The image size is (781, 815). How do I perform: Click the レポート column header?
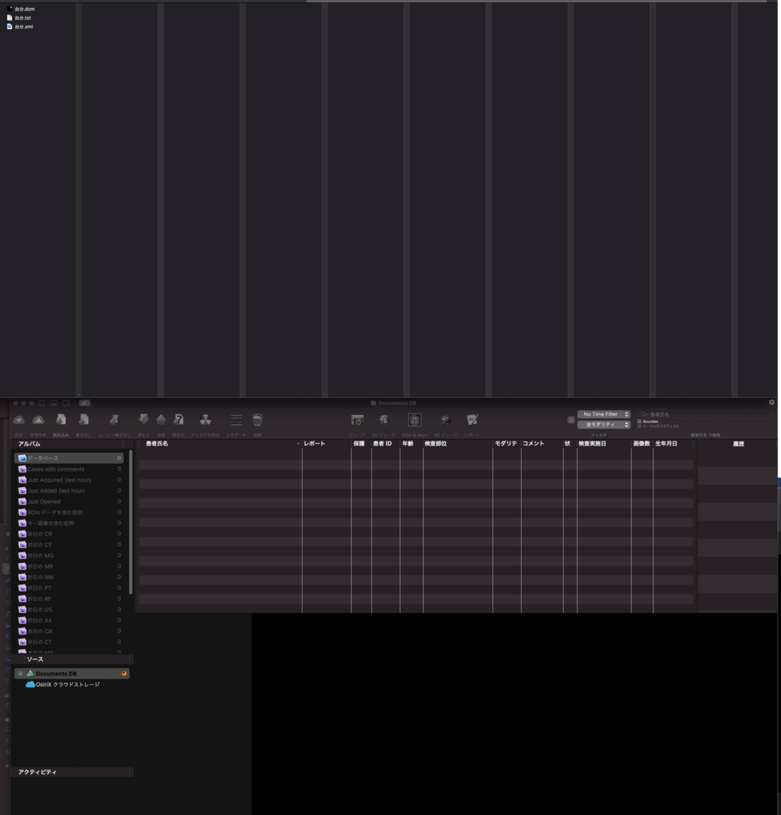click(326, 443)
